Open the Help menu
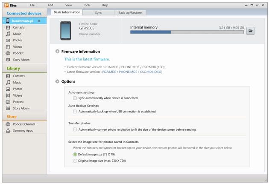The width and height of the screenshot is (269, 184). [x=105, y=5]
